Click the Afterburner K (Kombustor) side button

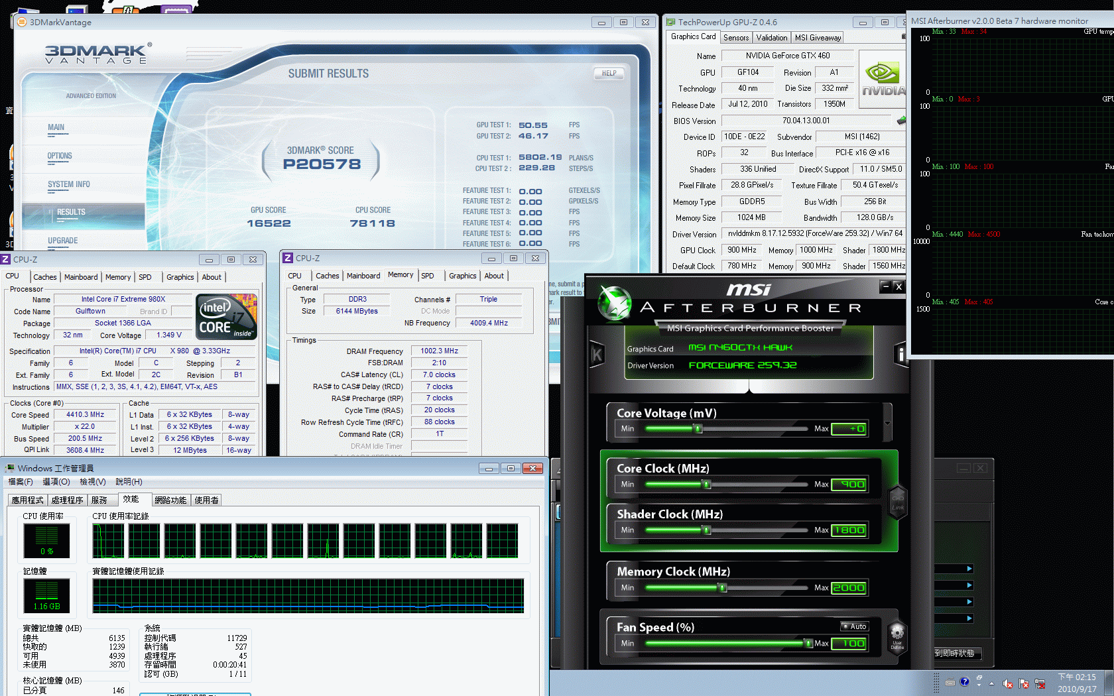click(x=597, y=355)
